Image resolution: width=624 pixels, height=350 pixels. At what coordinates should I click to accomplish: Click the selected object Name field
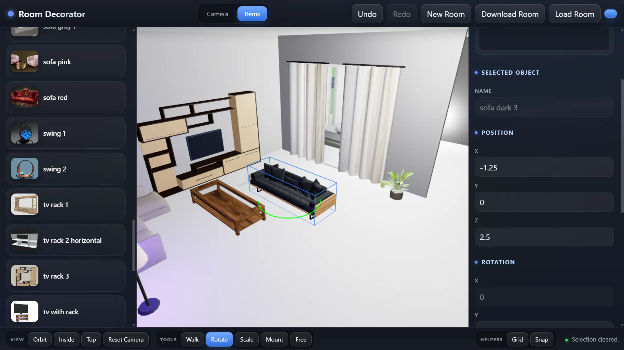[544, 107]
